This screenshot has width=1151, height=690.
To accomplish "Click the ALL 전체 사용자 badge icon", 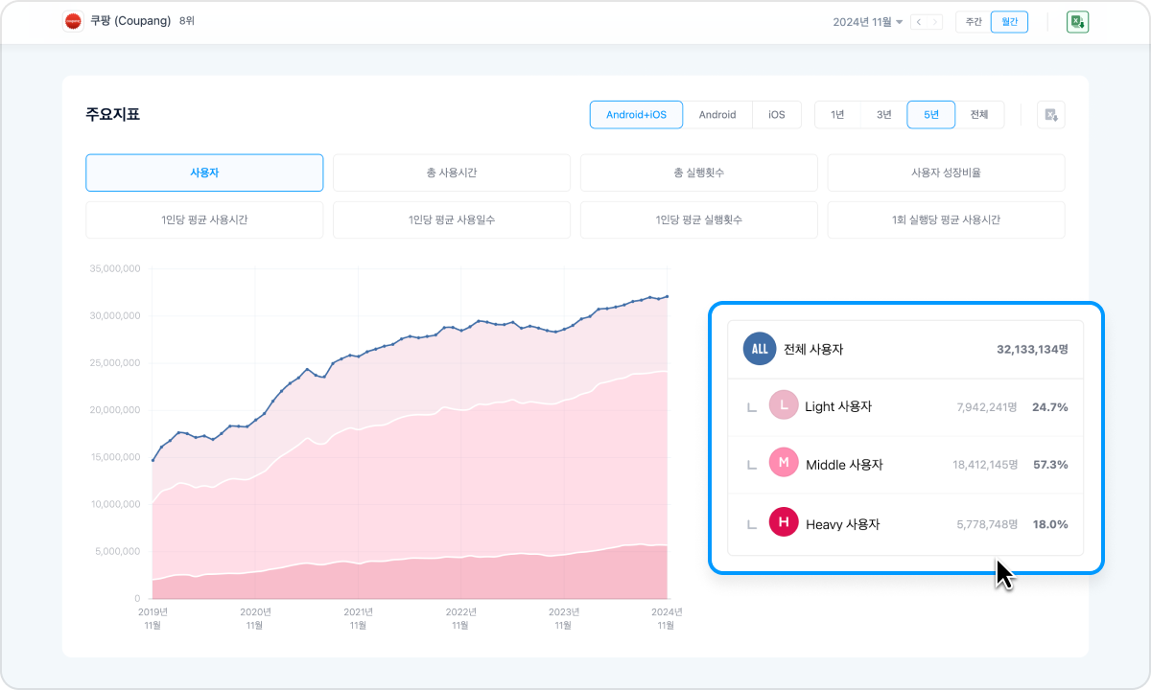I will click(x=759, y=349).
